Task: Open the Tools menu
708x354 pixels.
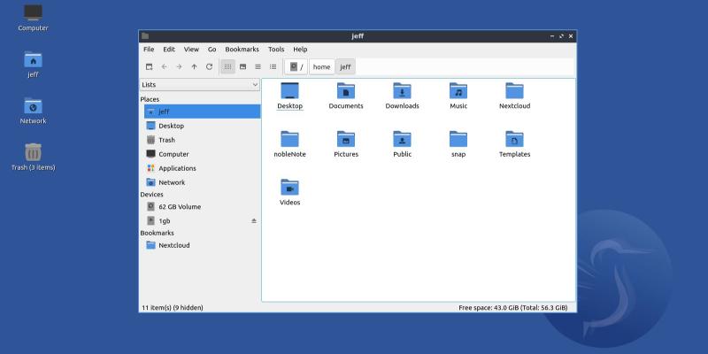Action: (x=276, y=50)
